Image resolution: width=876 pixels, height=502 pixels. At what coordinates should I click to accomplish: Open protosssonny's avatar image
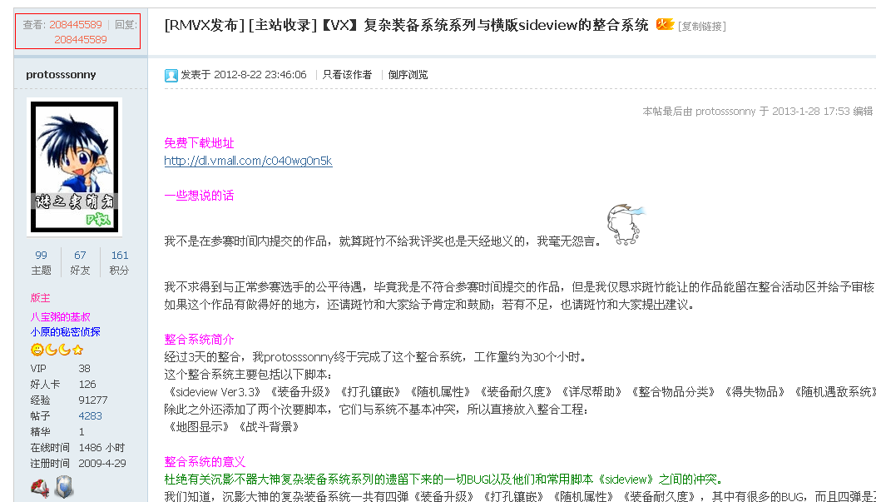(74, 167)
